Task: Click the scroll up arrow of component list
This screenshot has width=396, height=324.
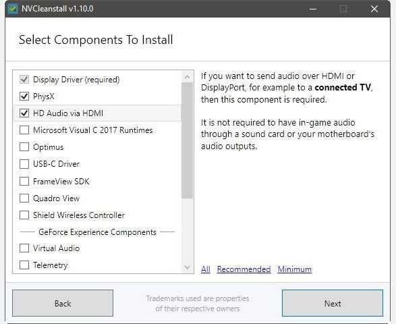Action: click(x=187, y=77)
